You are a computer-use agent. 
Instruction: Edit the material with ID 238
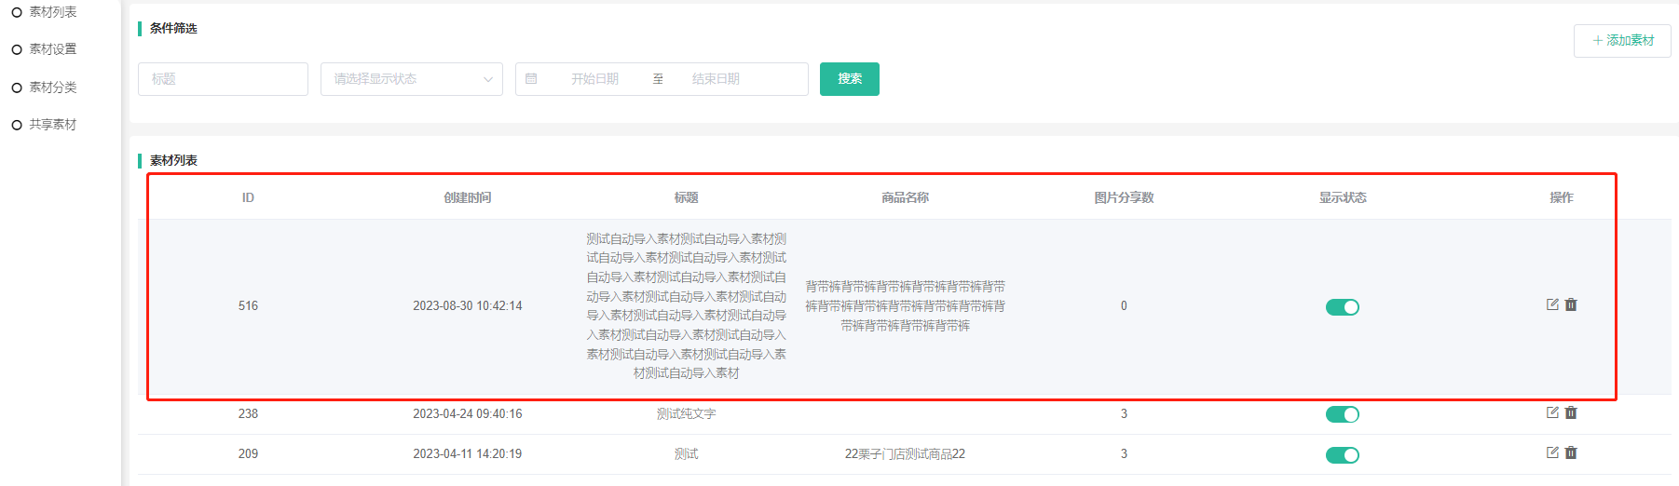click(1552, 412)
